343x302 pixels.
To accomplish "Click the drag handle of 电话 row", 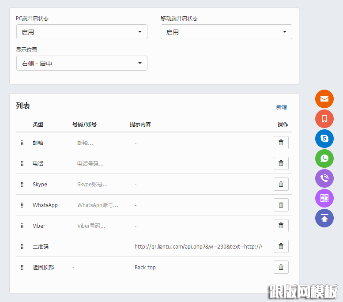I will [22, 164].
